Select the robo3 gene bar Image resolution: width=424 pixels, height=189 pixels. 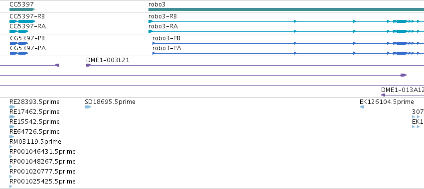coord(286,9)
